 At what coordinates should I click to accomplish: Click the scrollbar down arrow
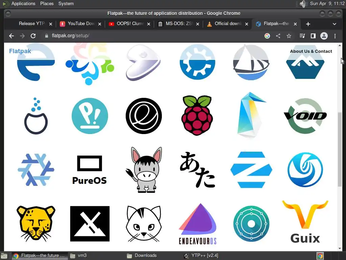(340, 248)
